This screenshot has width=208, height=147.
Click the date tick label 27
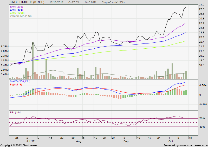click(113, 138)
